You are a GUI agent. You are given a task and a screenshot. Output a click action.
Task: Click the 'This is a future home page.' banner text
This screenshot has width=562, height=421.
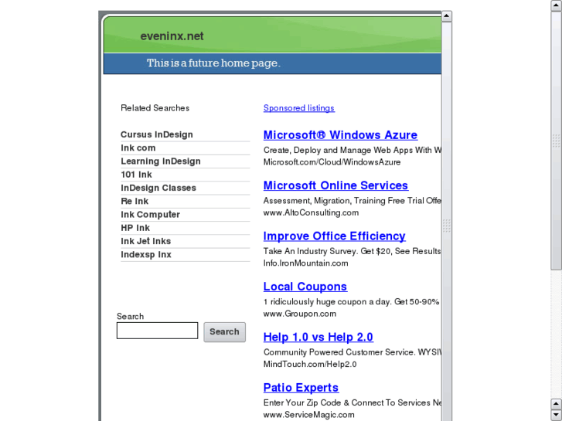213,63
